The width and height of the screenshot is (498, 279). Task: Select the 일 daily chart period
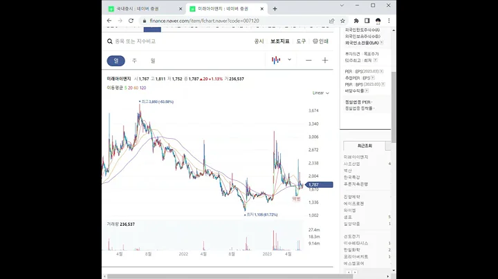tap(116, 61)
